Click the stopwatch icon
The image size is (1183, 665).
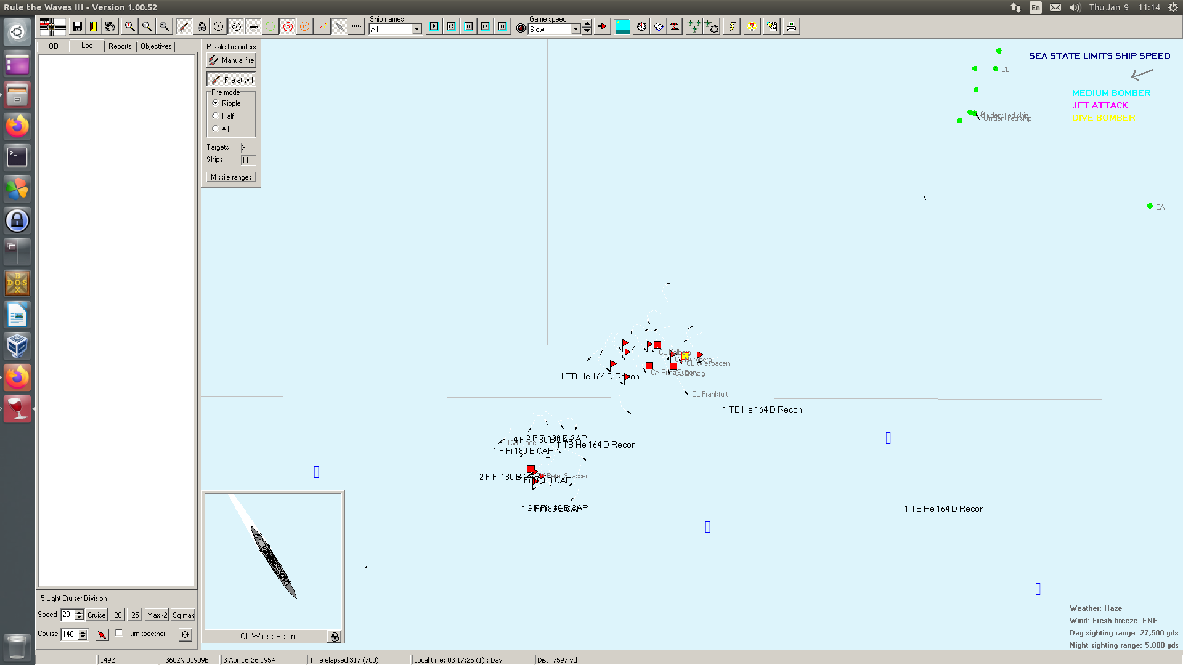(x=641, y=26)
